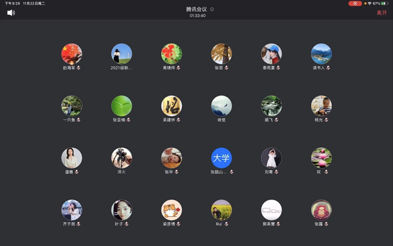Screen dimensions: 393x246
Task: Open meeting info next to 腾讯会议 title
Action: pyautogui.click(x=212, y=9)
